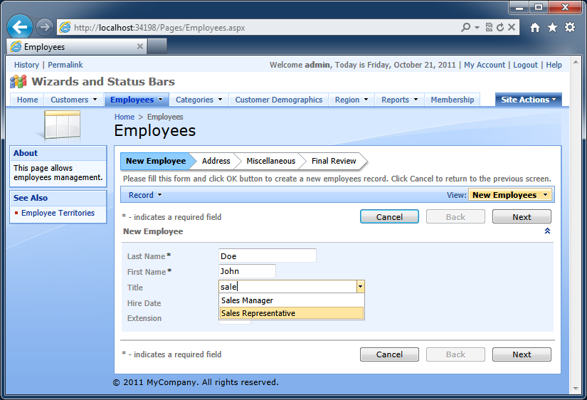Click the compatibility view icon in address bar
587x400 pixels.
(x=489, y=27)
